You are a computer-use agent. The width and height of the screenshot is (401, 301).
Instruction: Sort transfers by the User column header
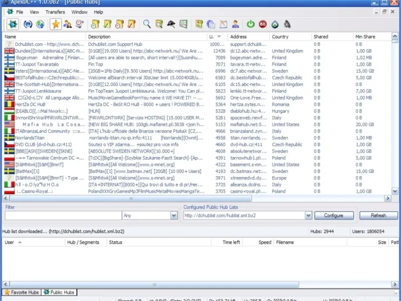pyautogui.click(x=34, y=242)
